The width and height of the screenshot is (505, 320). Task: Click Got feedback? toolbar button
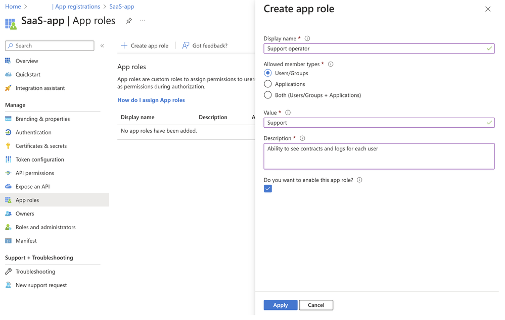(205, 45)
